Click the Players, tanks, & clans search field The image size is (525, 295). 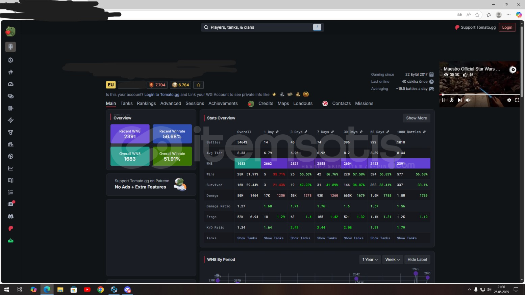pos(262,27)
